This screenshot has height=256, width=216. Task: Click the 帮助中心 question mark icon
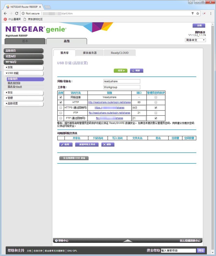(56, 241)
